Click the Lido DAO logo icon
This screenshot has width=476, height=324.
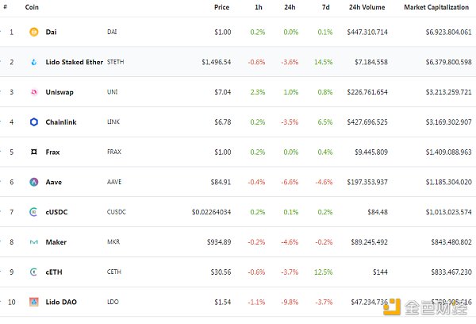pos(34,303)
